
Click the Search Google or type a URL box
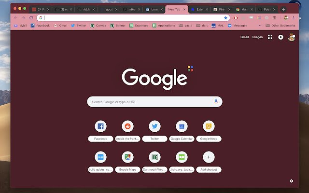(154, 102)
